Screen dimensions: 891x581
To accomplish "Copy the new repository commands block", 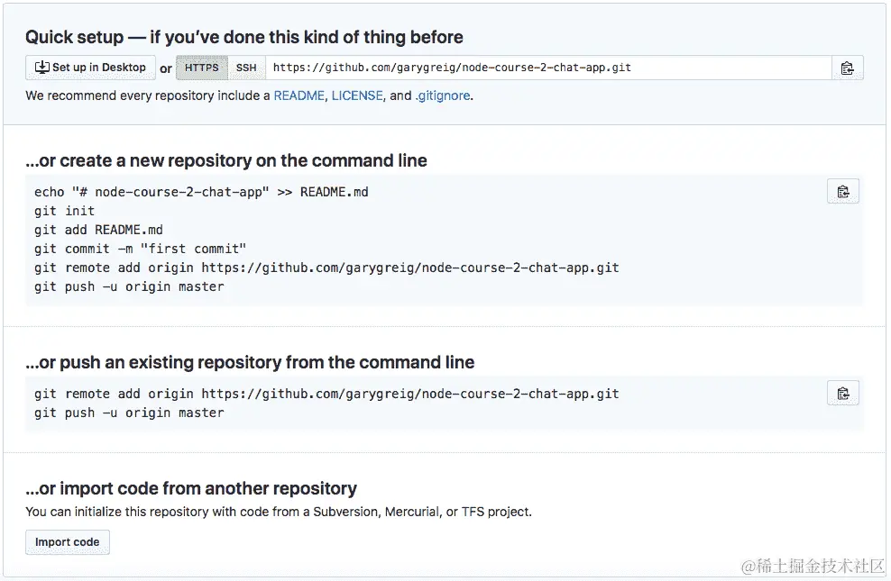I will pyautogui.click(x=842, y=191).
